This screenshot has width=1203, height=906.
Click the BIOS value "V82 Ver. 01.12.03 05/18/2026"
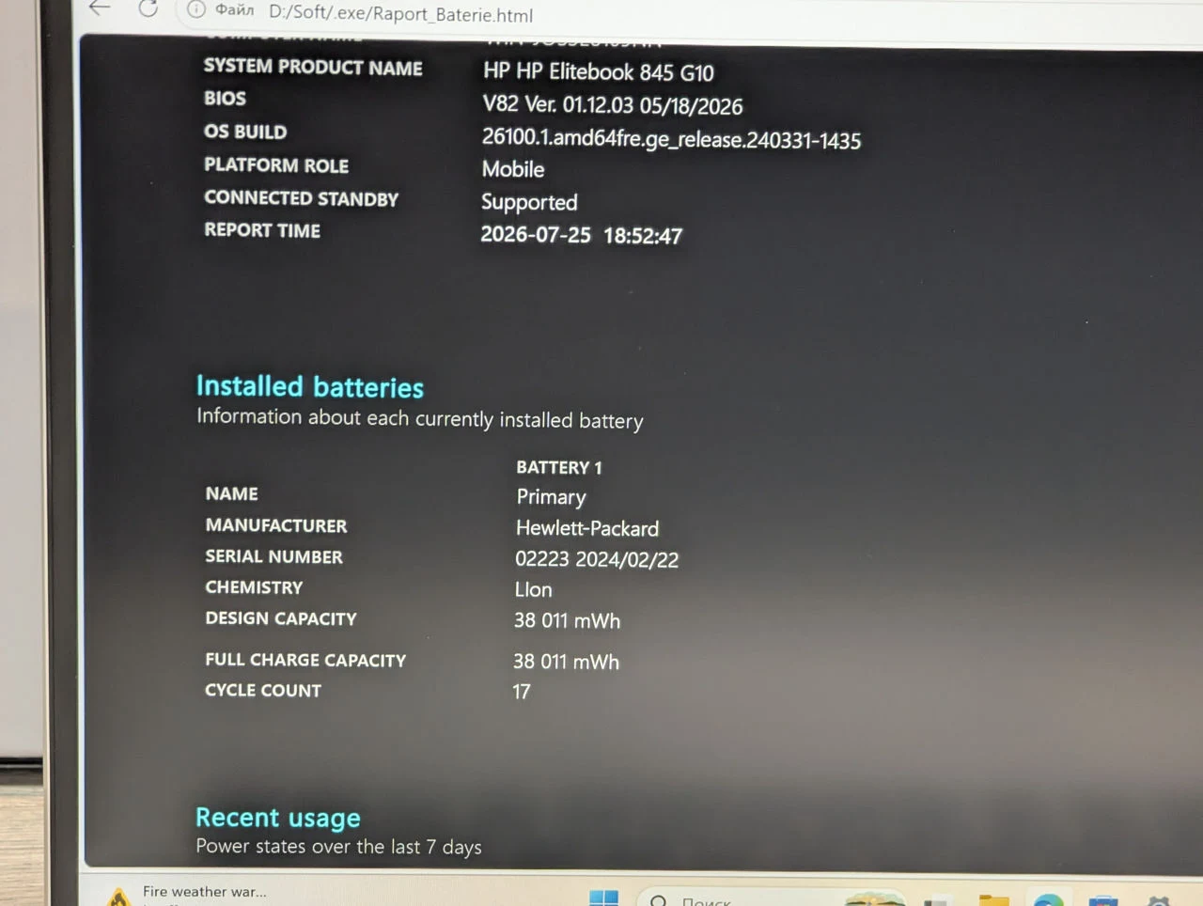click(613, 105)
